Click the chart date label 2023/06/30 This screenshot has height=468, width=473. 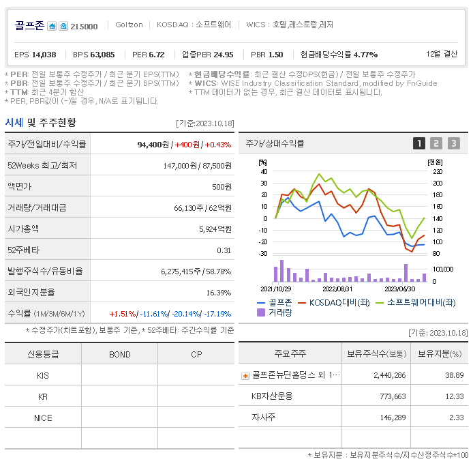399,289
